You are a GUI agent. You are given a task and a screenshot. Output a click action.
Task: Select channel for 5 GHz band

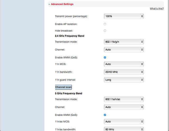pyautogui.click(x=124, y=107)
